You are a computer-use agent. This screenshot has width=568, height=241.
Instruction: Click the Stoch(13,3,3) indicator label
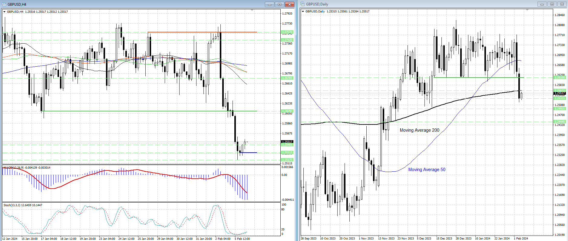pos(12,205)
